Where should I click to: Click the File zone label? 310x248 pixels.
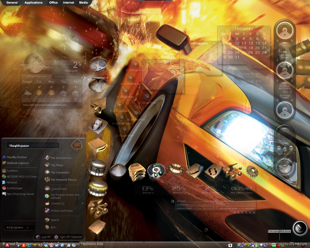click(x=274, y=231)
